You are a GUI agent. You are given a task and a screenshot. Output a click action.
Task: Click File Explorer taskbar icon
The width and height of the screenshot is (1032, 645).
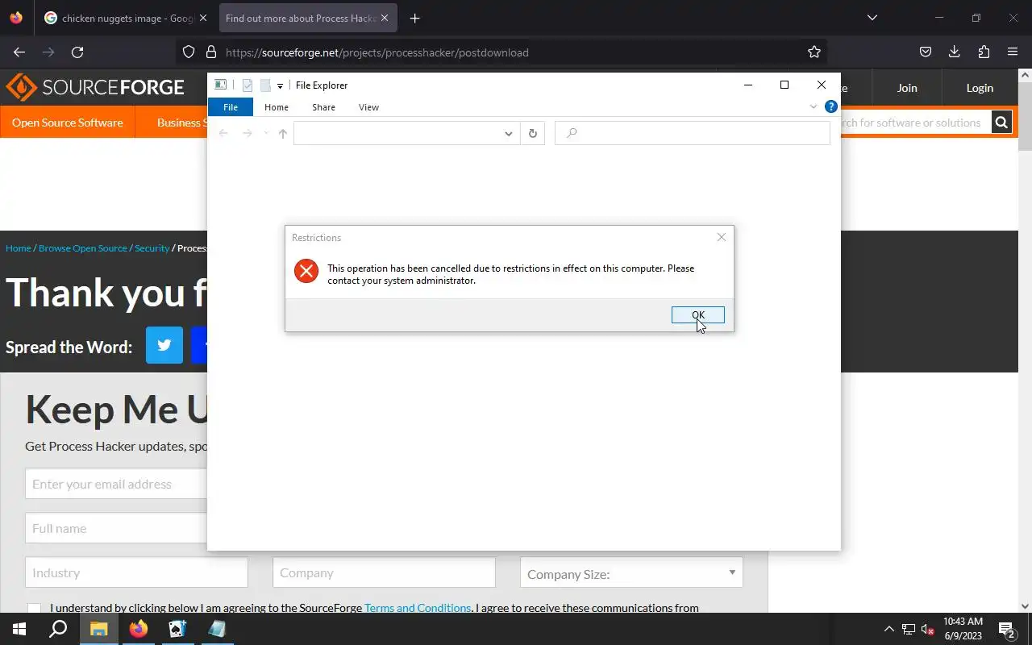[x=98, y=629]
